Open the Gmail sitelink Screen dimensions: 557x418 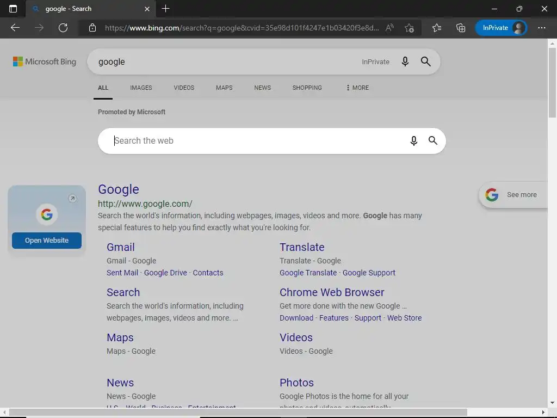click(121, 247)
